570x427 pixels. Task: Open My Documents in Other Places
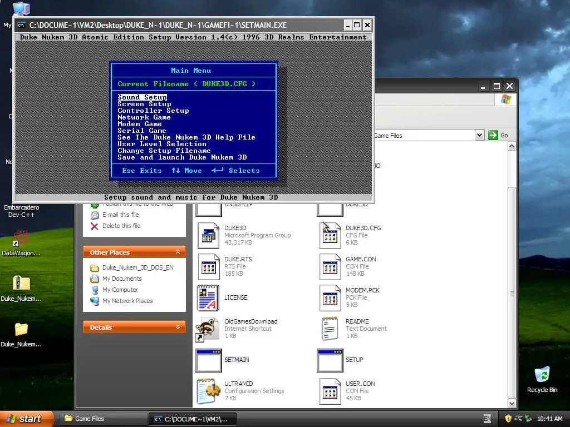click(122, 279)
